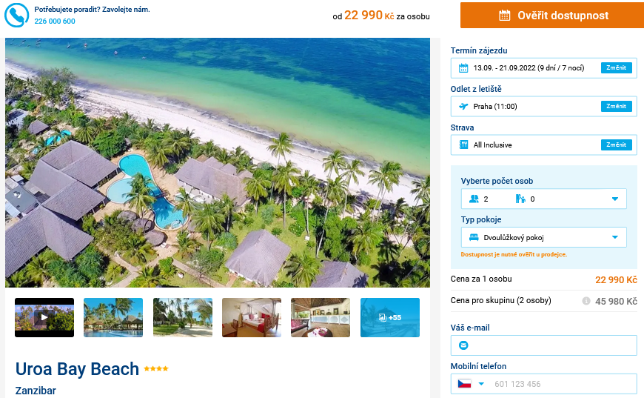This screenshot has height=398, width=644.
Task: Expand the number of persons dropdown
Action: coord(543,199)
